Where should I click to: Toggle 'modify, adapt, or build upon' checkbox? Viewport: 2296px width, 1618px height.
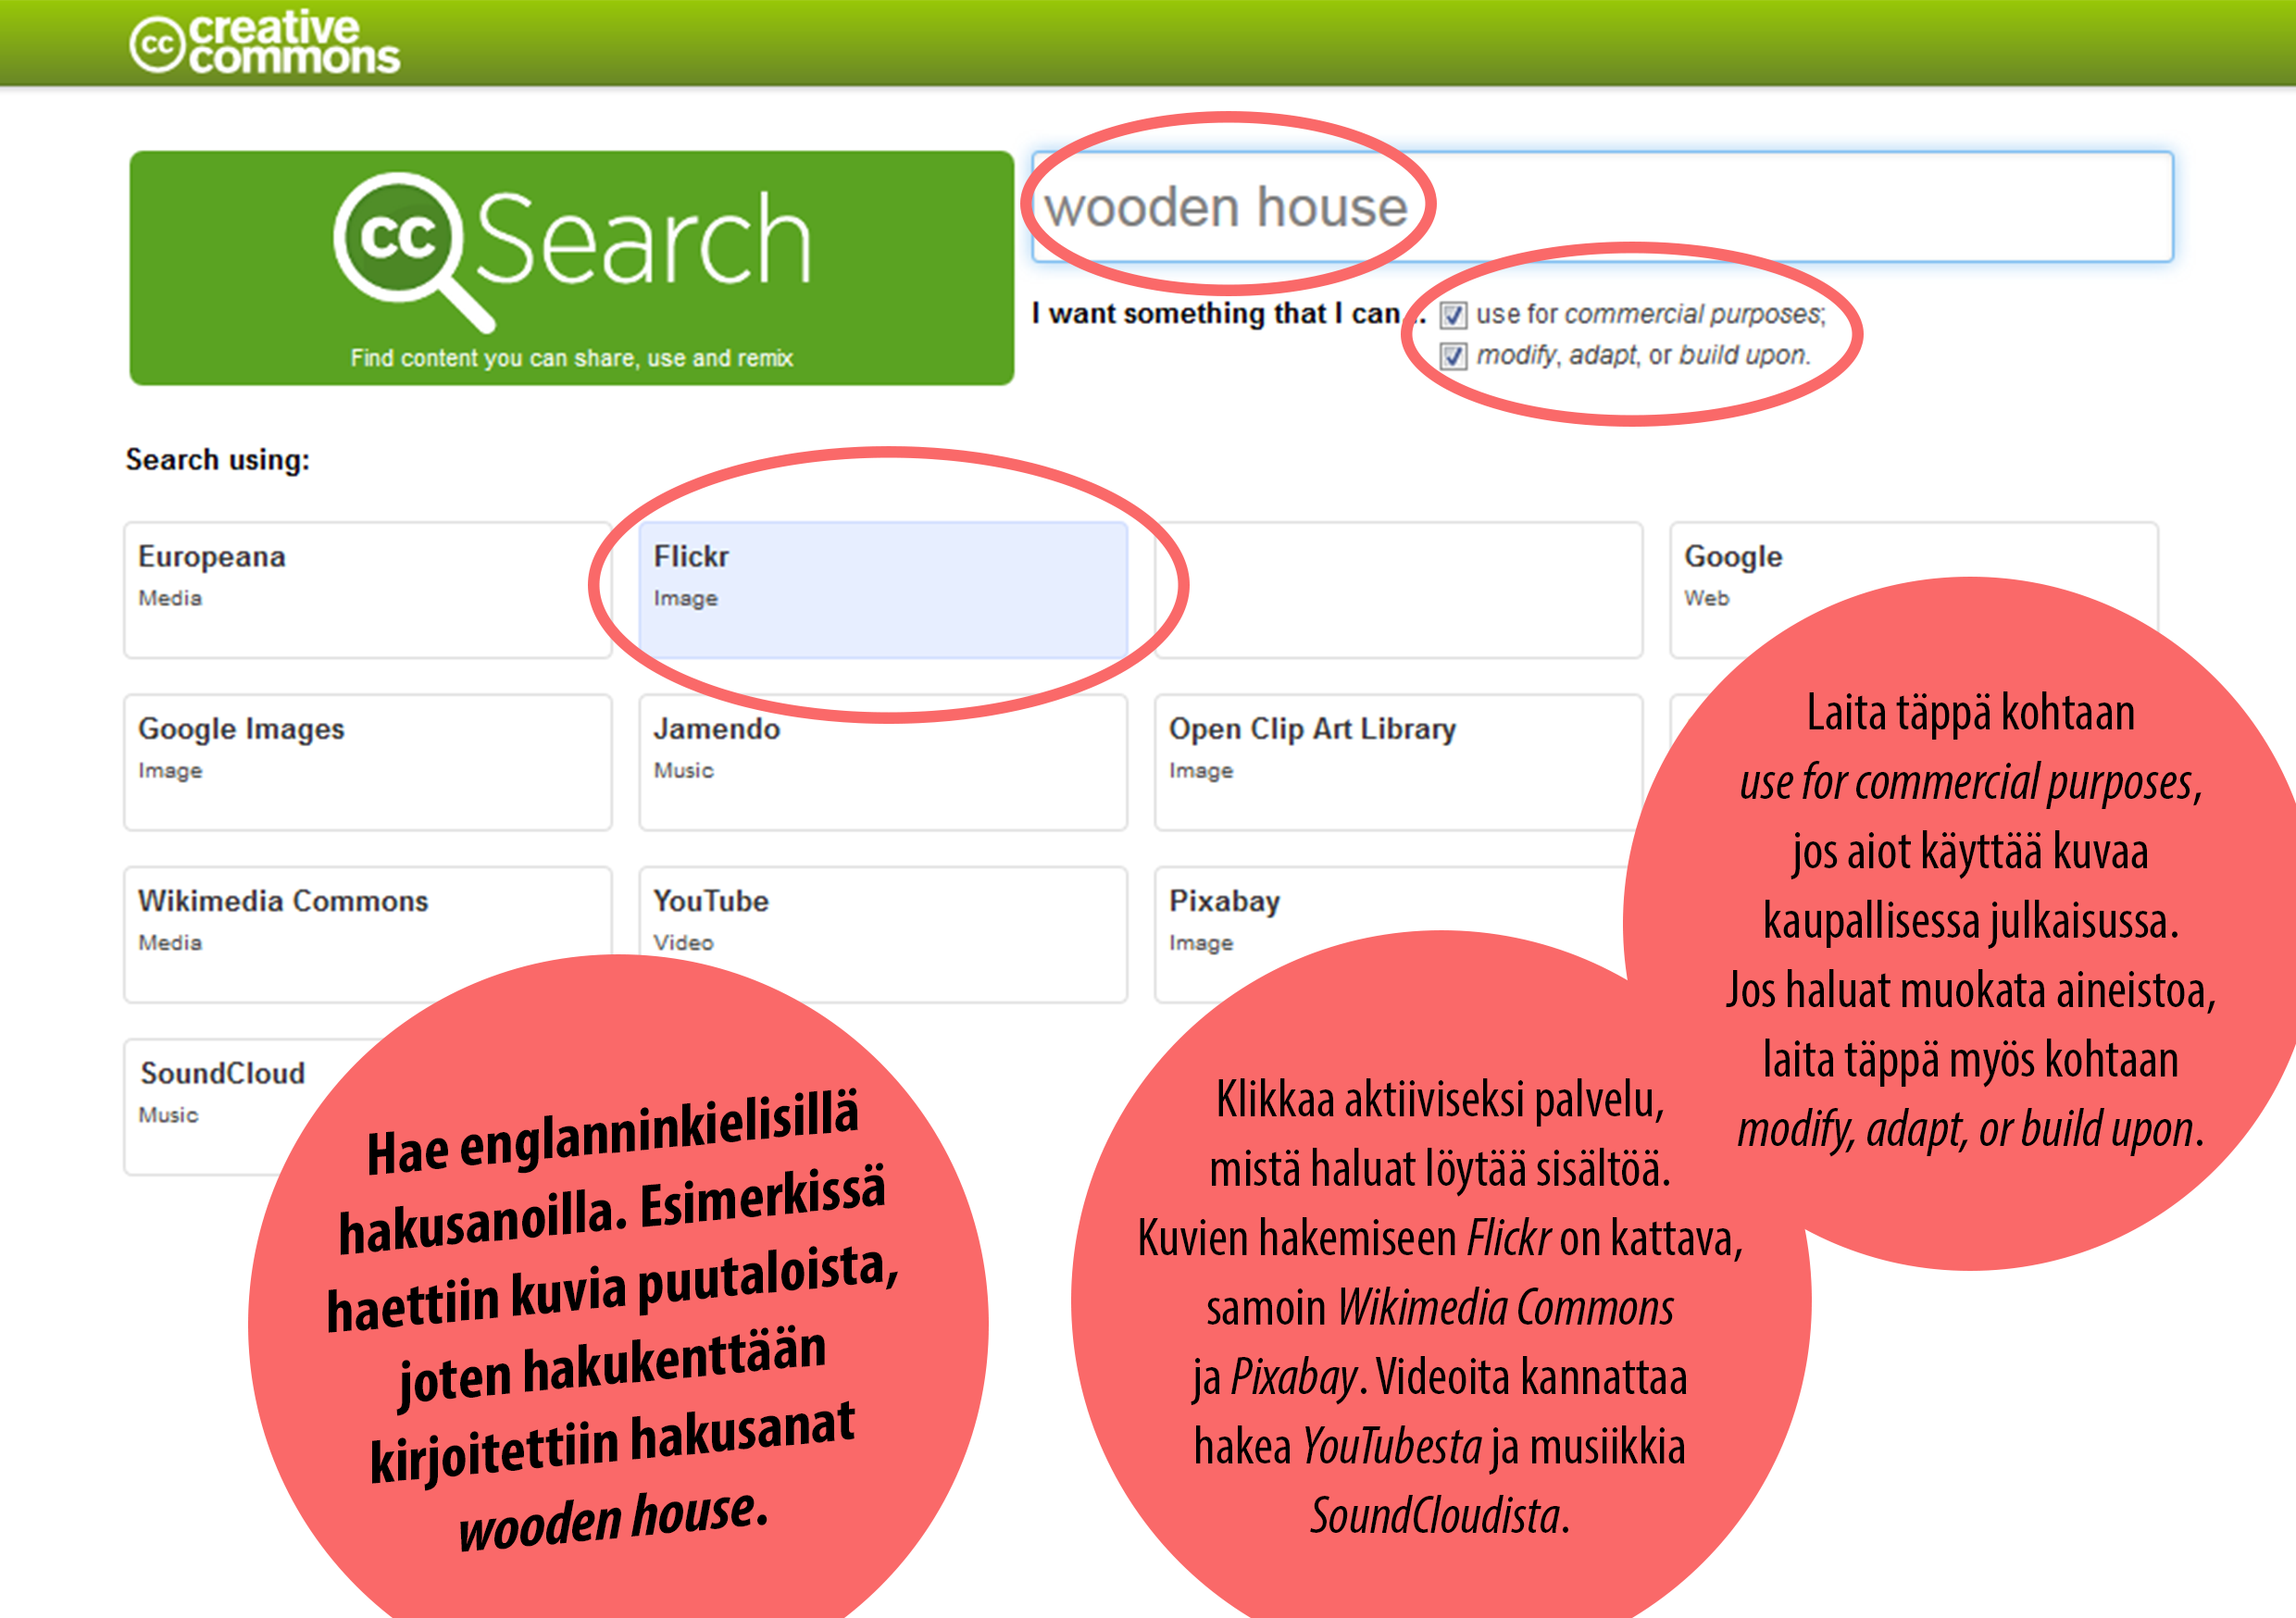[x=1453, y=356]
